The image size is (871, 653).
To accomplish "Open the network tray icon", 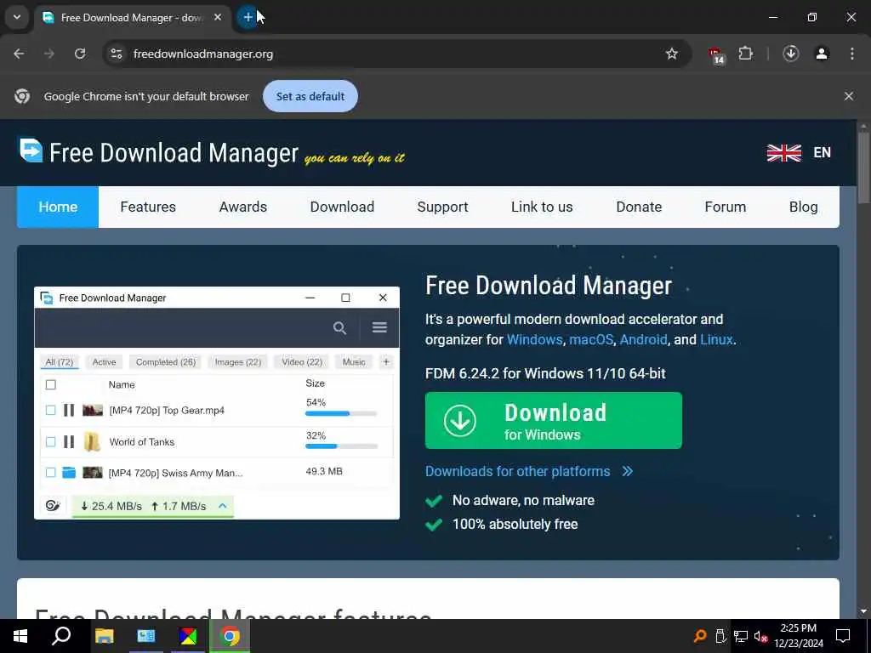I will (x=741, y=636).
